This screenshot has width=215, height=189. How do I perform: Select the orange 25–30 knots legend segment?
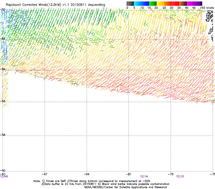pos(168,3)
